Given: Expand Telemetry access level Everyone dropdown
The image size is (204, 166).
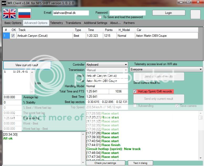Looking at the screenshot, I should click(166, 69).
